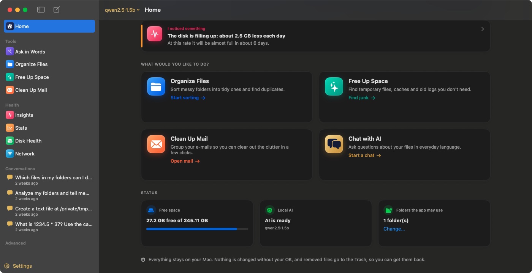
Task: Expand disk filling notice with chevron
Action: point(482,29)
